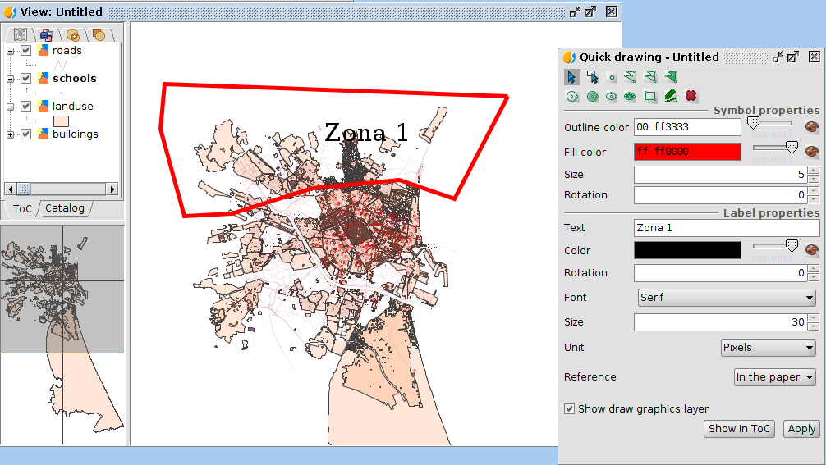Viewport: 826px width, 465px height.
Task: Open the Font dropdown showing Serif
Action: tap(727, 298)
